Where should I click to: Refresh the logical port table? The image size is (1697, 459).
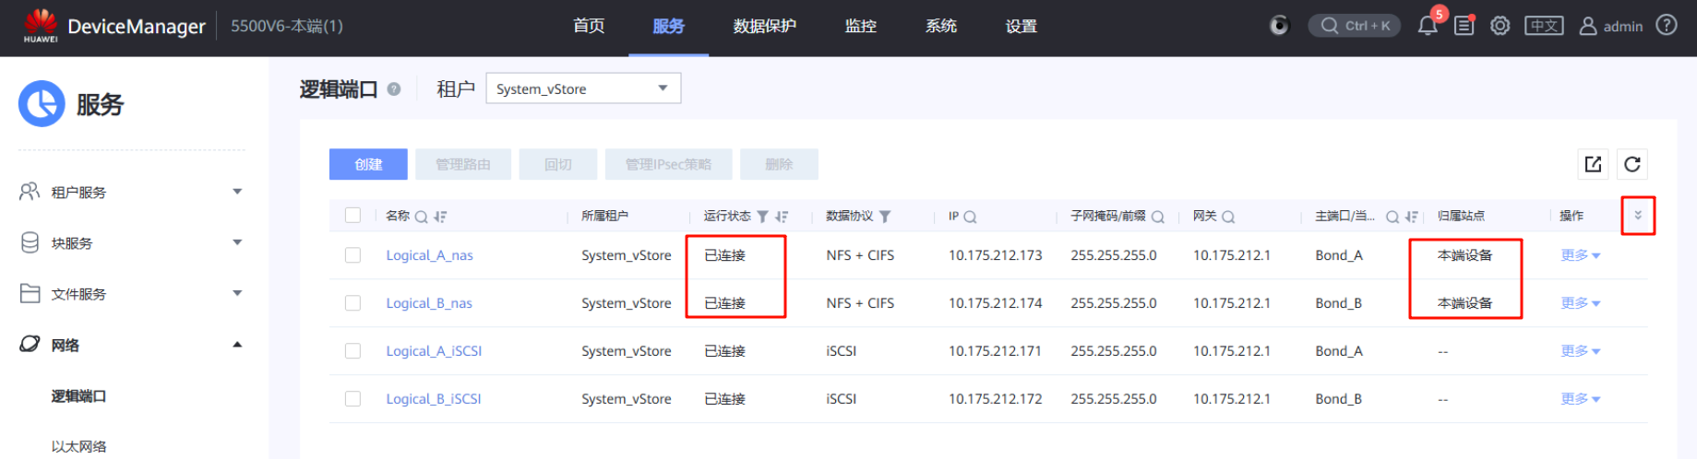(1631, 164)
